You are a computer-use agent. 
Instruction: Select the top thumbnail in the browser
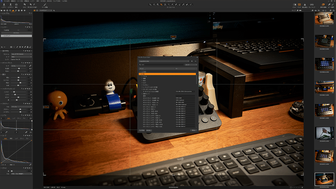point(324,18)
